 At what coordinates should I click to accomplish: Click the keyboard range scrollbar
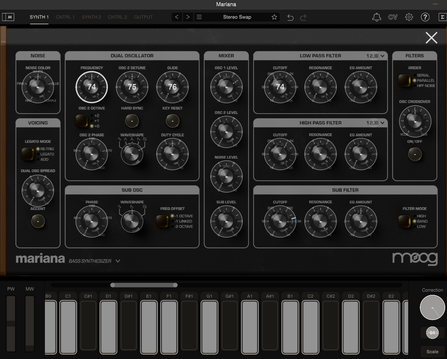pos(144,285)
